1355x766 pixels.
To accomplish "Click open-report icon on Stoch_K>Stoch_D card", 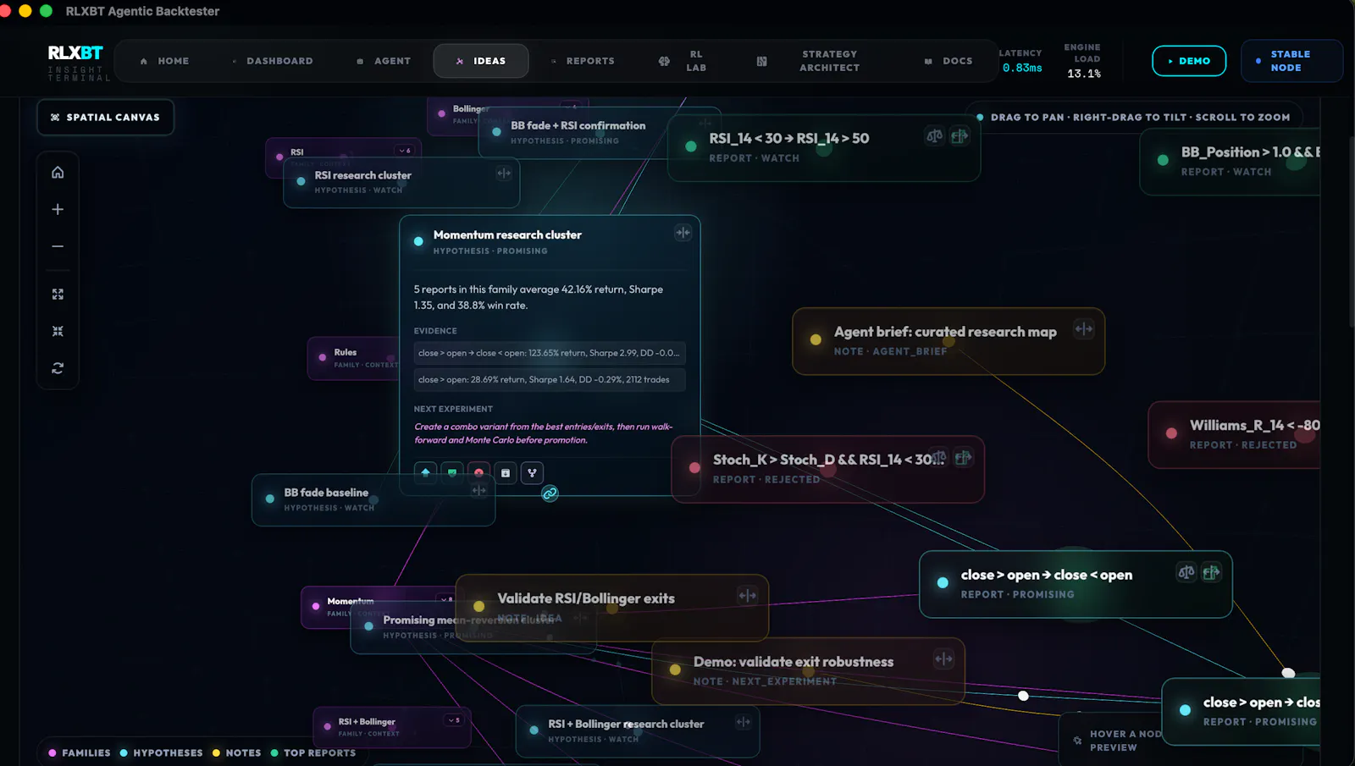I will coord(963,458).
